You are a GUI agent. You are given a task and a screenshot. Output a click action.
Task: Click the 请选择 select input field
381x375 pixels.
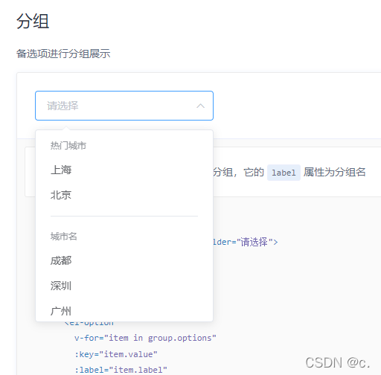(x=124, y=106)
